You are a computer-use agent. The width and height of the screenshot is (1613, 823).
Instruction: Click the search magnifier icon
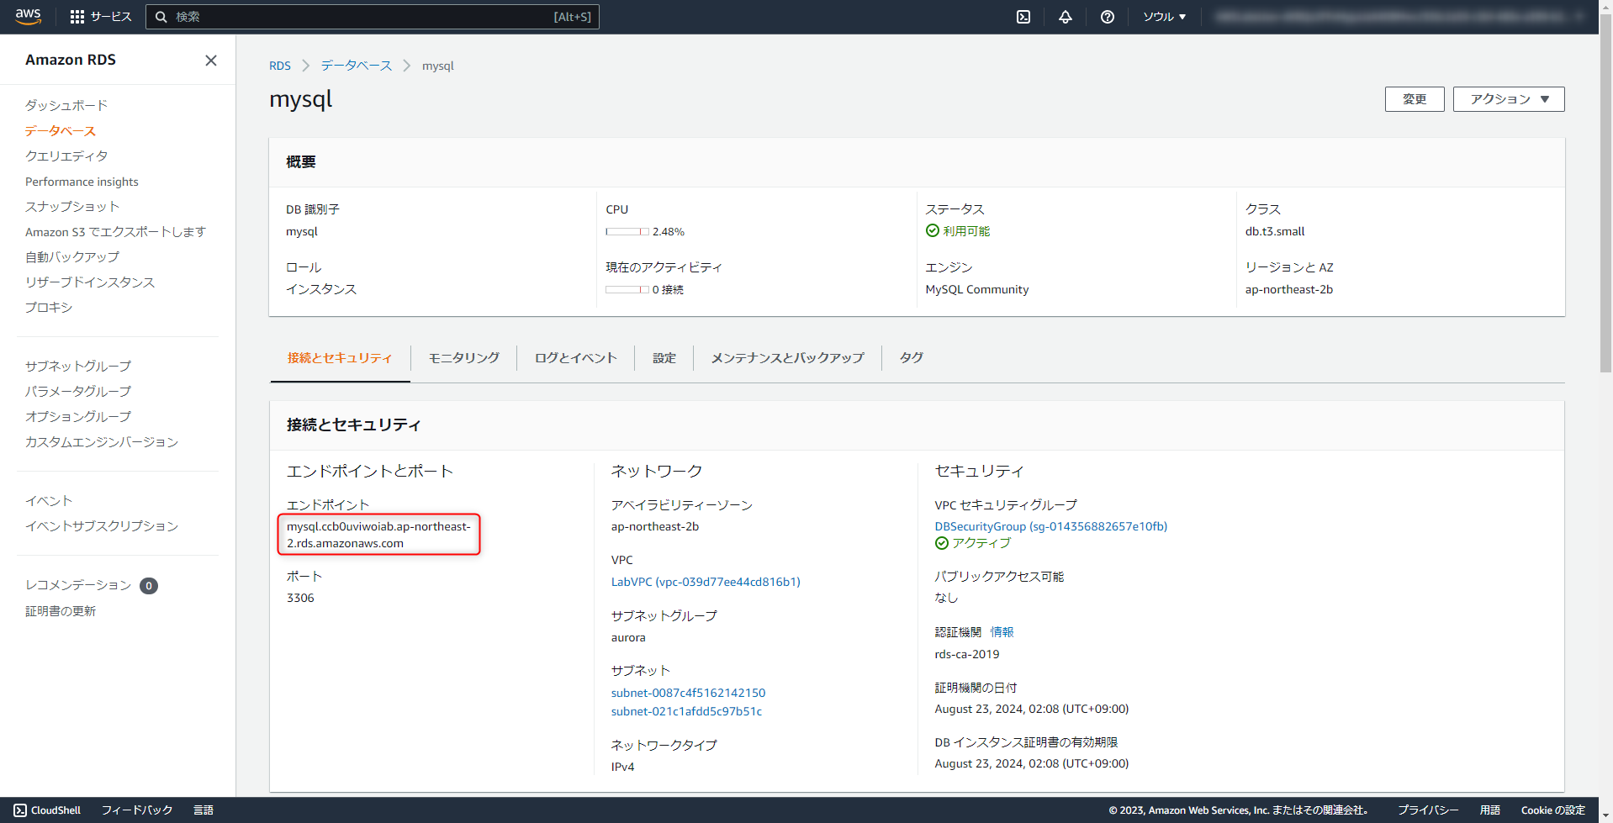point(161,16)
